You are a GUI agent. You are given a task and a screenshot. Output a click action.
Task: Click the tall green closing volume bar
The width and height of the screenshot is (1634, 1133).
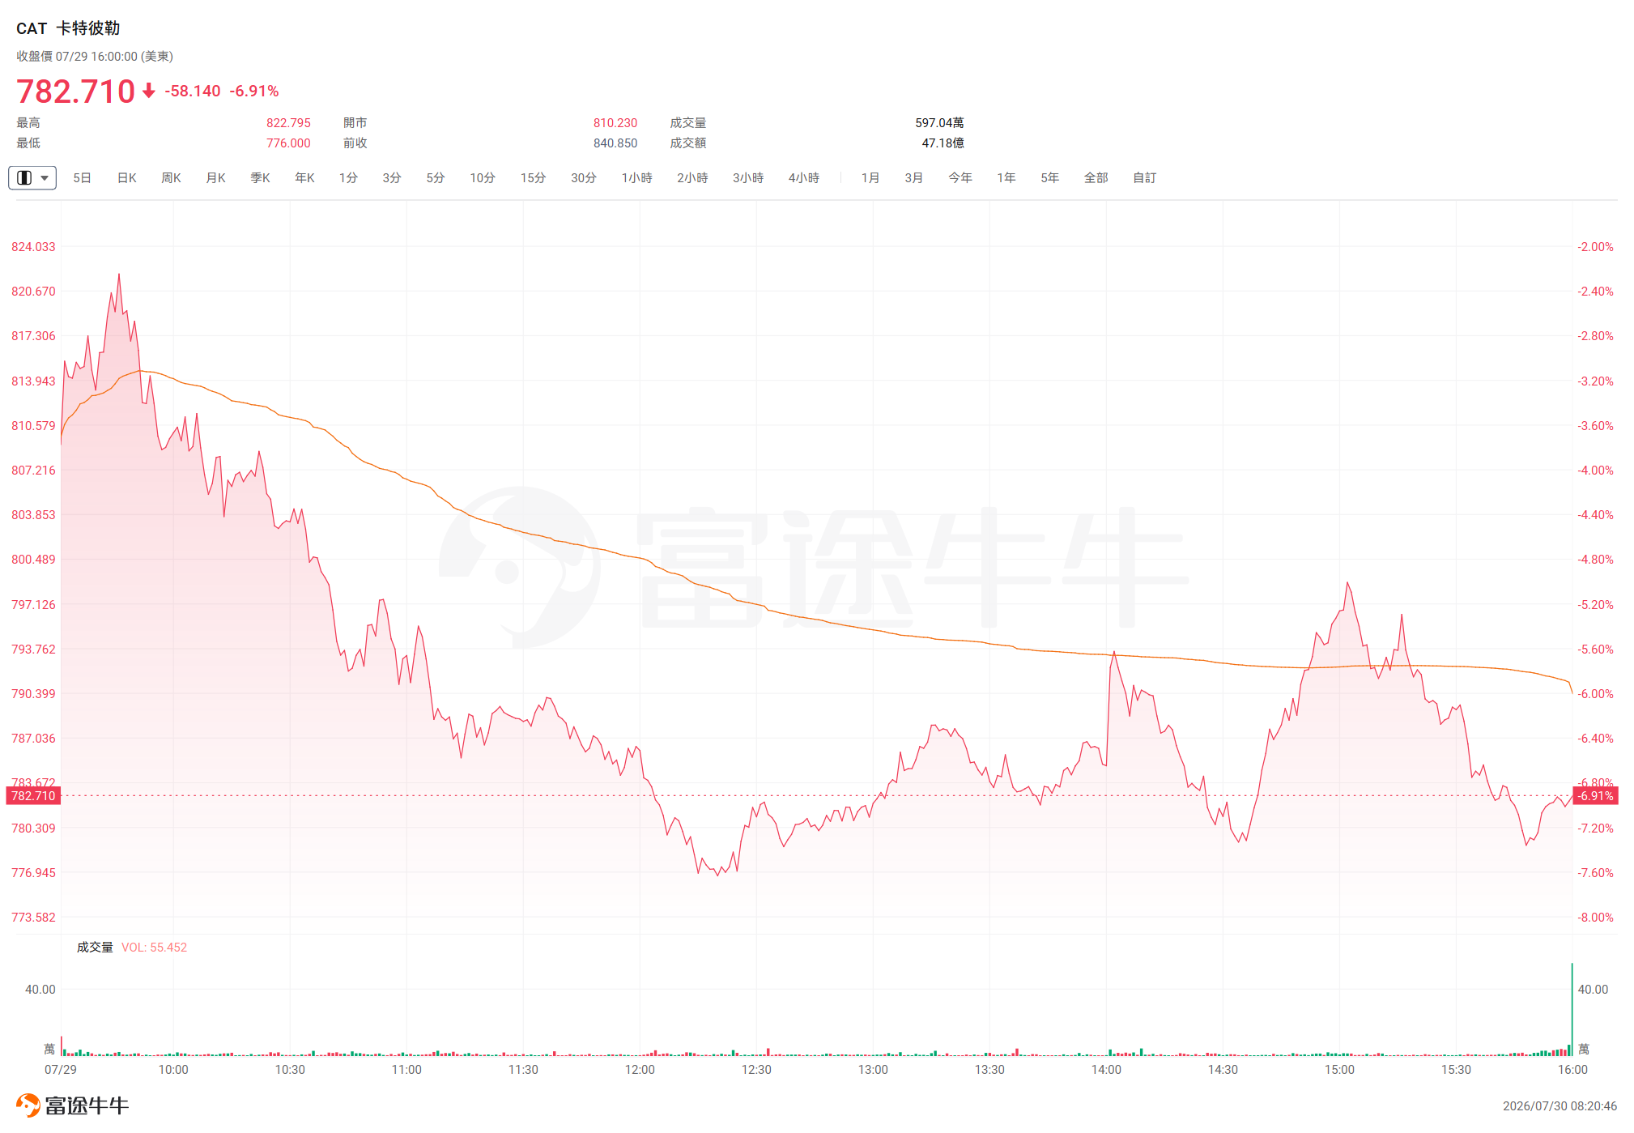(1572, 1009)
